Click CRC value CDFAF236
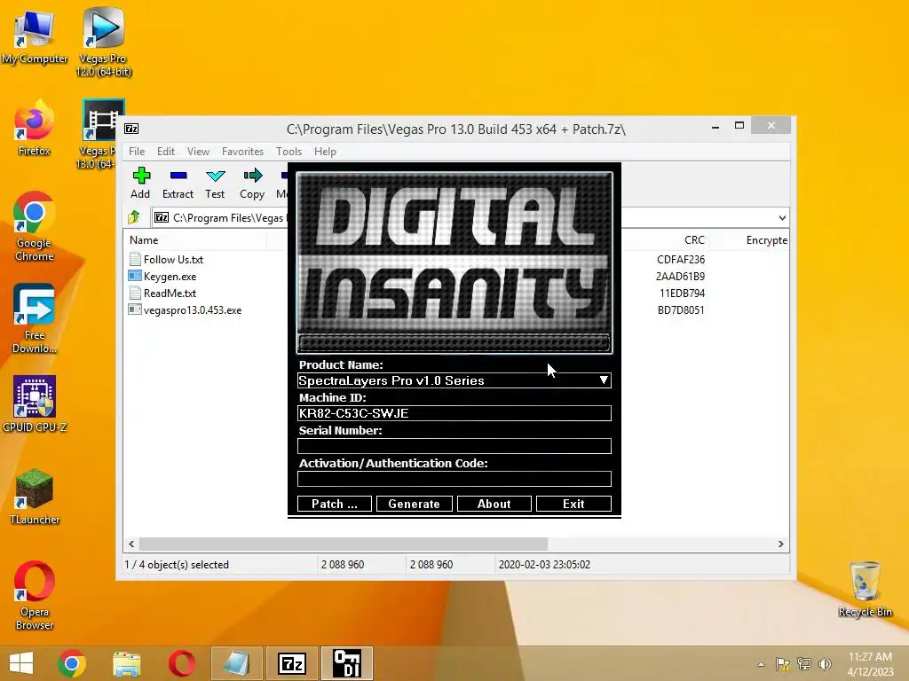This screenshot has width=909, height=681. tap(681, 260)
